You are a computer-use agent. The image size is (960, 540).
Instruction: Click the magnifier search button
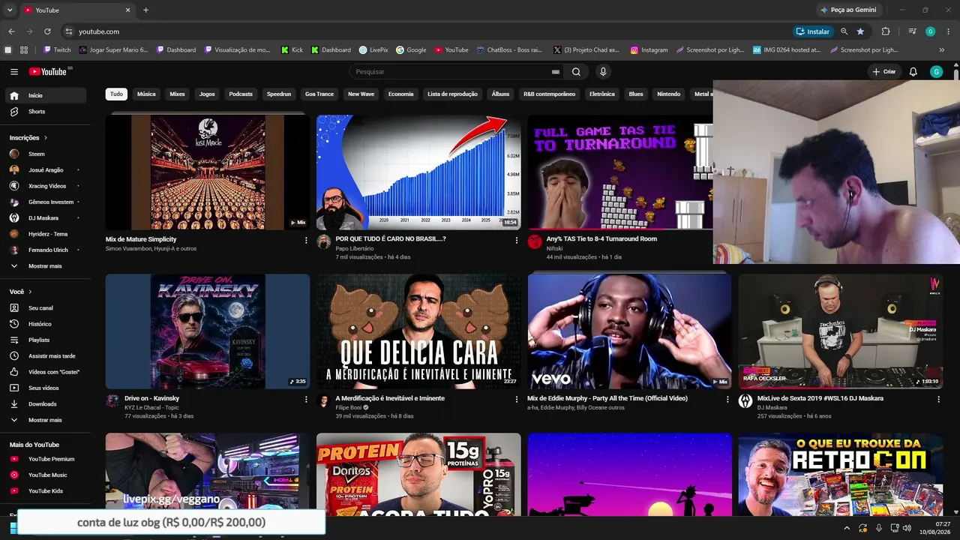[576, 72]
